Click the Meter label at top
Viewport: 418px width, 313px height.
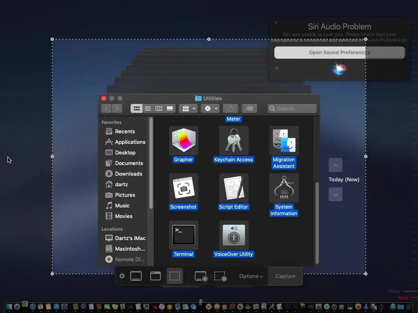click(x=233, y=119)
